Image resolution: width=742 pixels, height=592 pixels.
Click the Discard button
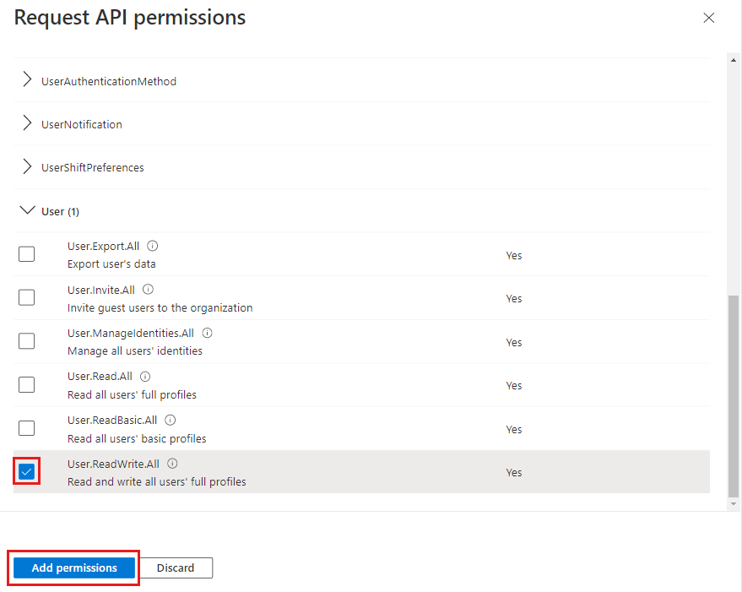(x=176, y=568)
